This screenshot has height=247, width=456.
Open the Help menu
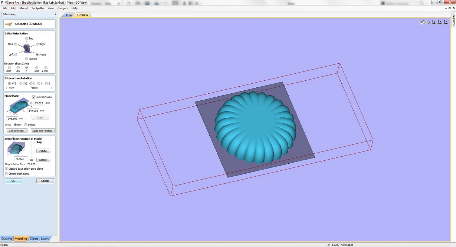click(75, 8)
